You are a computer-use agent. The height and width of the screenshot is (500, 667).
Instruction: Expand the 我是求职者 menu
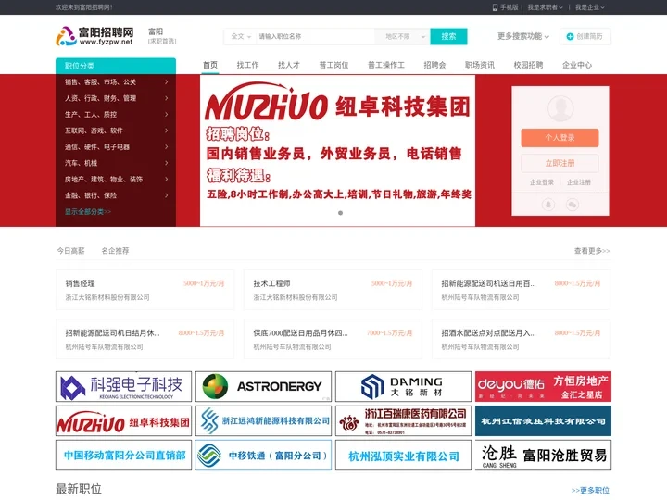coord(545,7)
